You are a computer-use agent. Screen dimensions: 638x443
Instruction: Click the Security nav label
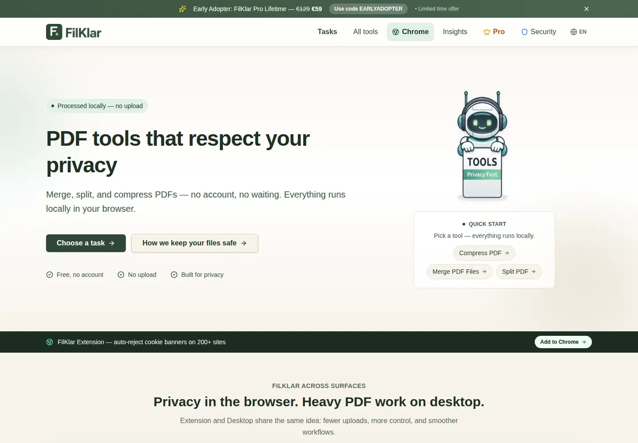click(x=543, y=32)
